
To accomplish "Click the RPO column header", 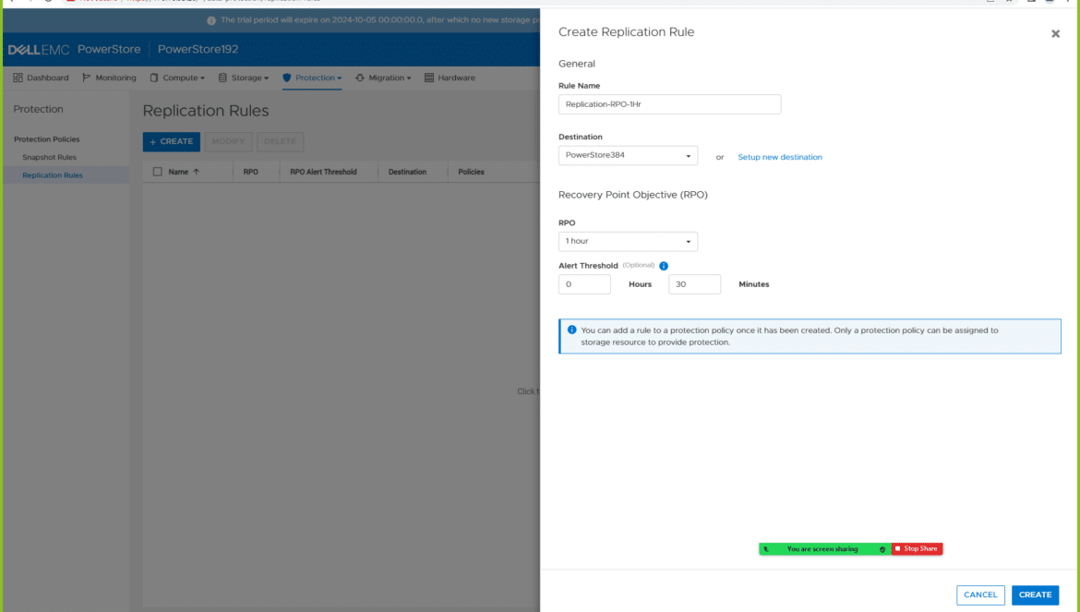I will point(251,172).
